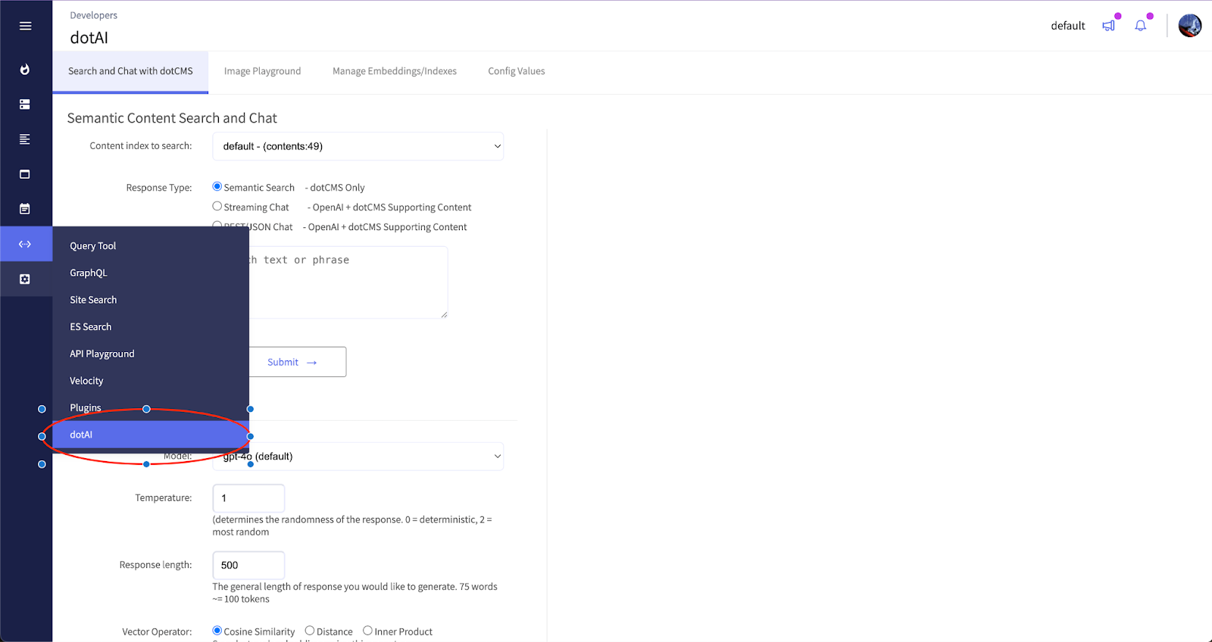Toggle the hamburger navigation menu
Screen dimensions: 1212x642
(25, 26)
